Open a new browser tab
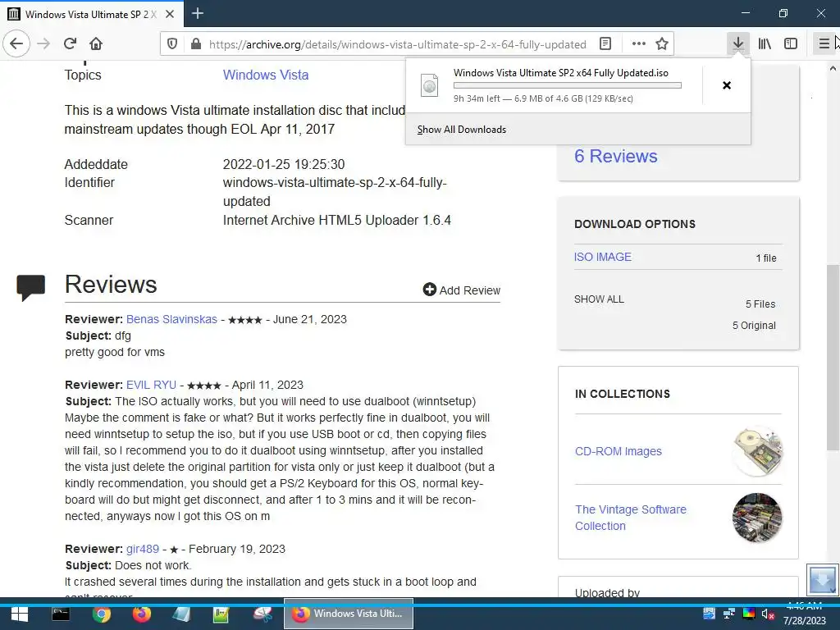840x630 pixels. (198, 13)
